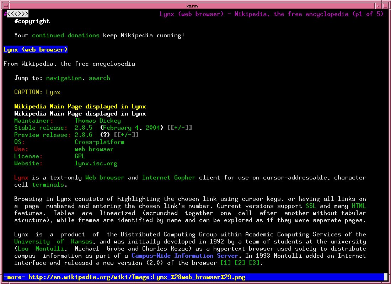Click the '<<<>>>' navigation marker at top left
The width and height of the screenshot is (391, 284).
pos(18,14)
